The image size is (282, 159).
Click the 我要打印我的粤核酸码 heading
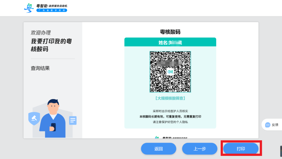[51, 45]
